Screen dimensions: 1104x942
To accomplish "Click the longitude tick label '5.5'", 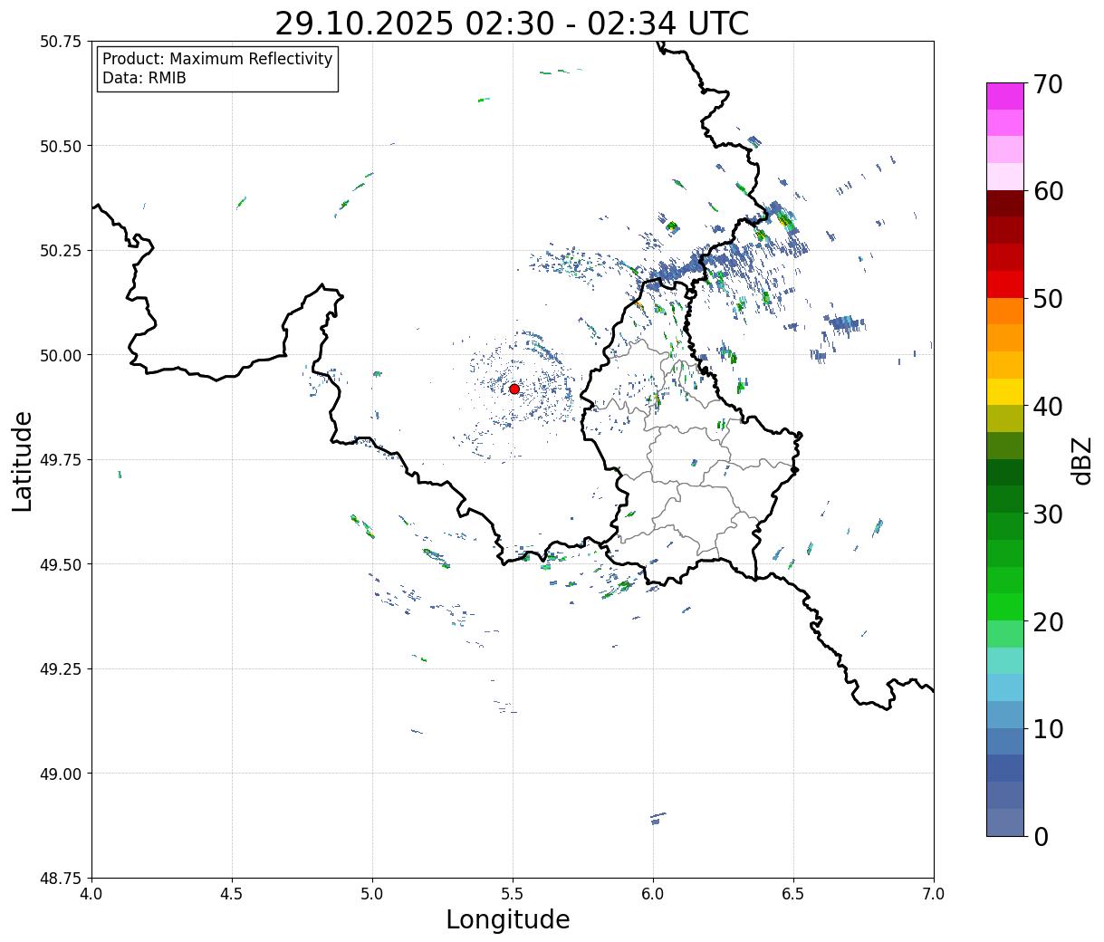I will 513,894.
